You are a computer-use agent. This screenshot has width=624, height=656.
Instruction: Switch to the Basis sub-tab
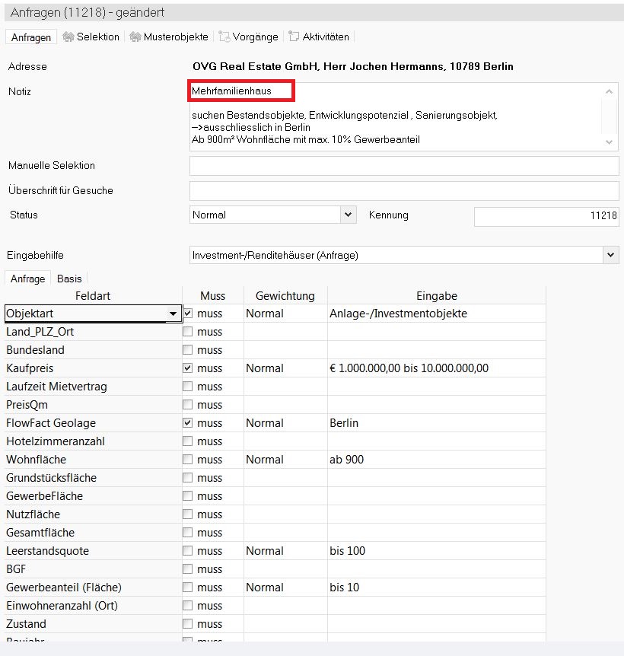pos(69,279)
